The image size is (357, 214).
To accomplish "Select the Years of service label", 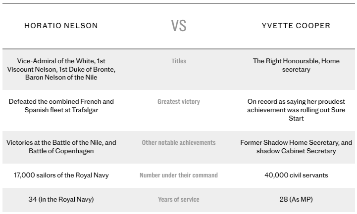I will (179, 199).
